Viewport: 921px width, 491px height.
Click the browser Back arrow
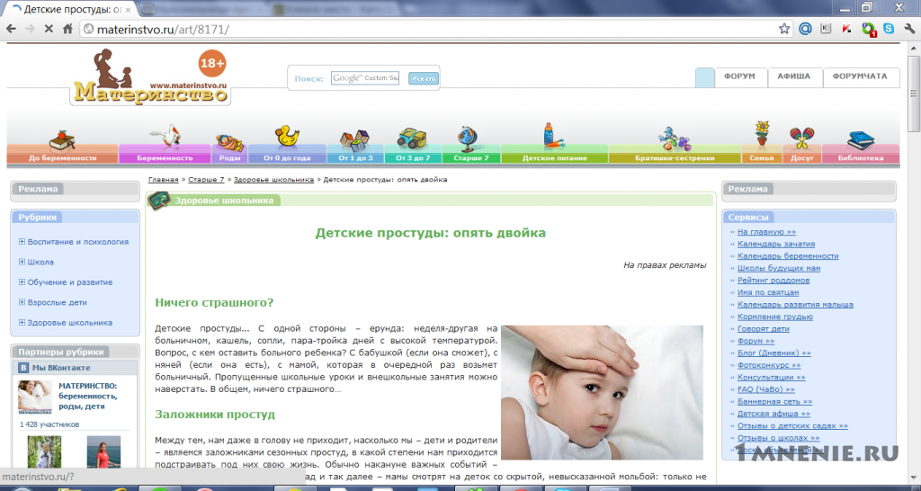click(11, 29)
